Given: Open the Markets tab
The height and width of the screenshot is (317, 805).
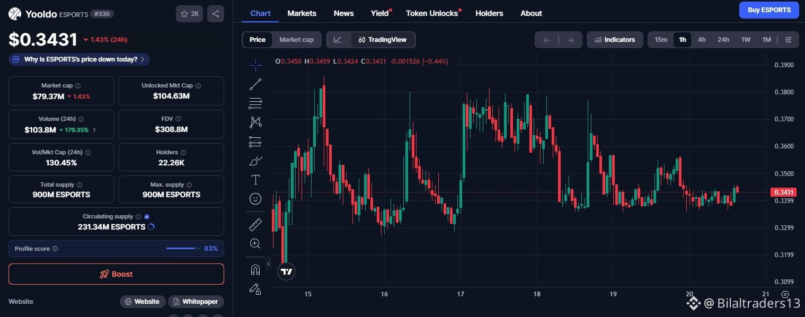Looking at the screenshot, I should [302, 13].
